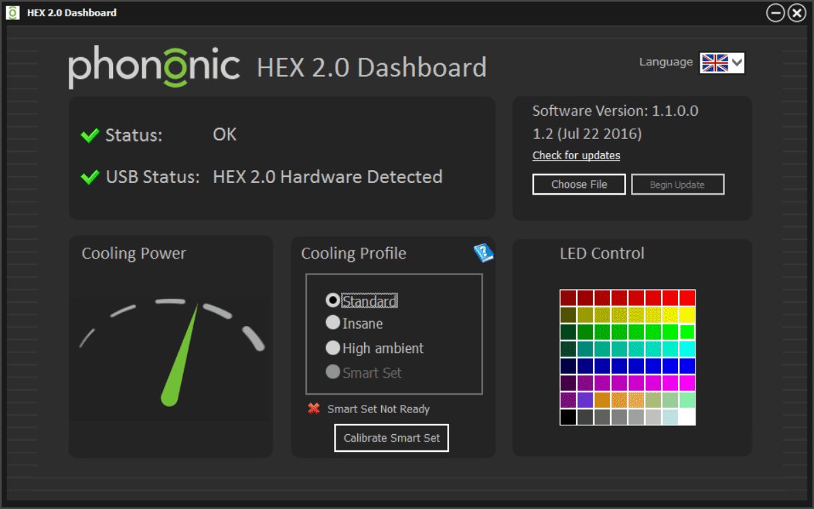This screenshot has height=509, width=814.
Task: Click the Begin Update button
Action: [677, 184]
